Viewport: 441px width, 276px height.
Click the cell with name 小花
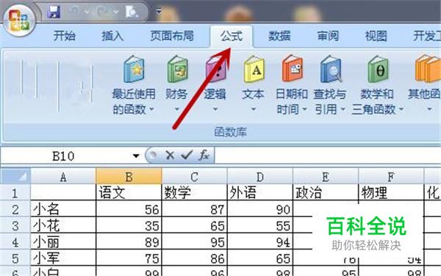tap(63, 225)
